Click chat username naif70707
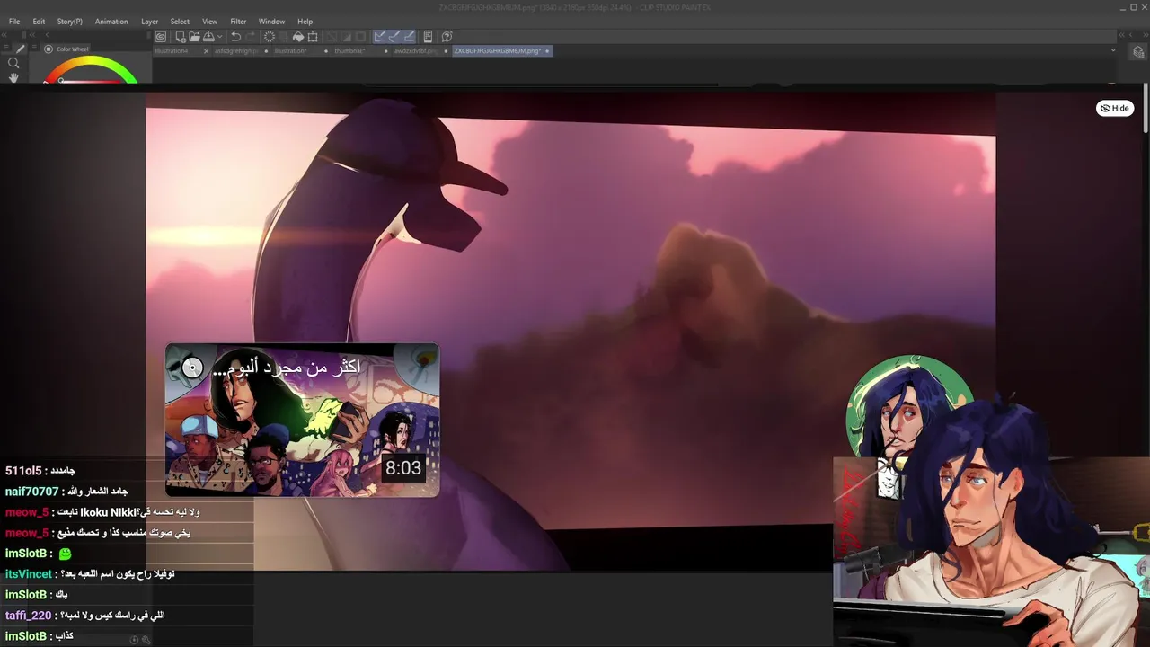This screenshot has width=1150, height=647. click(31, 492)
